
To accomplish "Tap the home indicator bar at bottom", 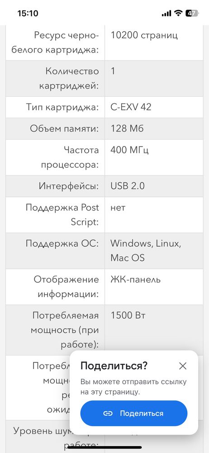I will click(x=104, y=447).
